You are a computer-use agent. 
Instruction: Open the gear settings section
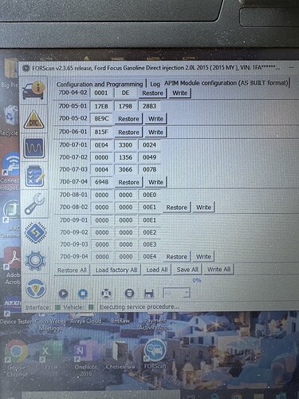coord(36,260)
